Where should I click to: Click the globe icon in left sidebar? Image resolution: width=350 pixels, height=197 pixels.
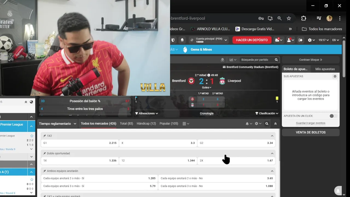31,102
